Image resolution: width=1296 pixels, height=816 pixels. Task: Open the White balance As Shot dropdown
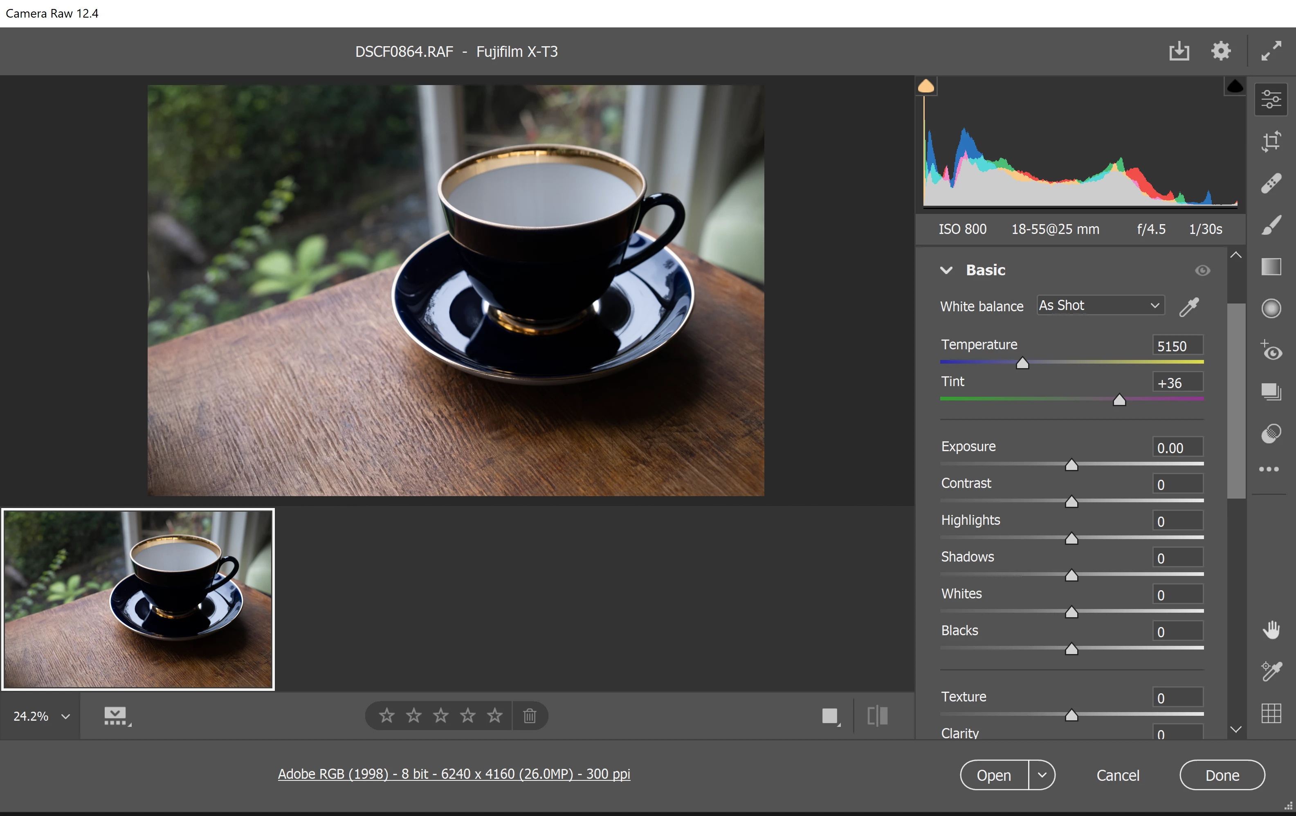pyautogui.click(x=1101, y=306)
